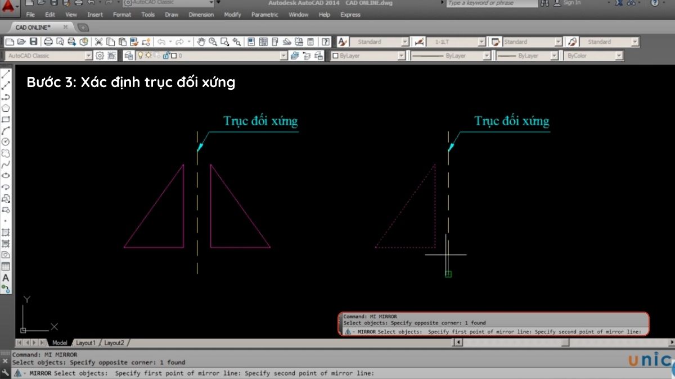Screen dimensions: 675x379
Task: Open the Express menu
Action: click(350, 15)
